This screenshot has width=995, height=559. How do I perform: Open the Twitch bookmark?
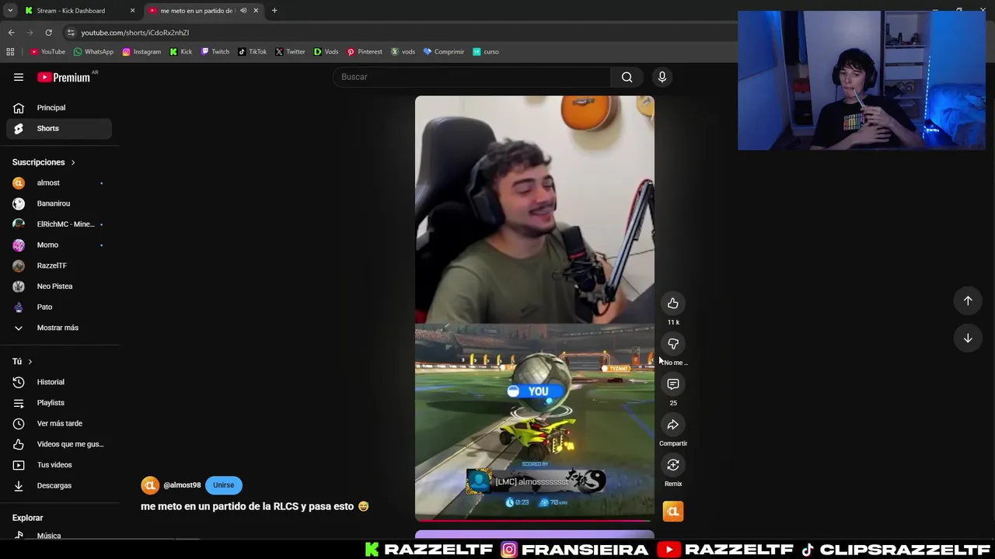[215, 52]
